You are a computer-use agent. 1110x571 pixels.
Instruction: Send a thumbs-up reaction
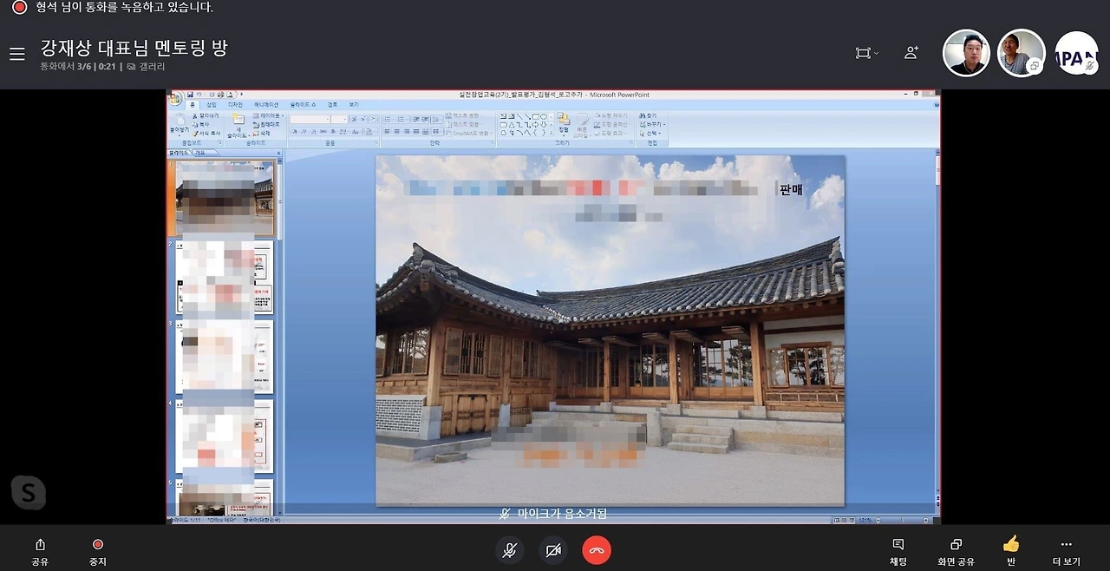1011,545
